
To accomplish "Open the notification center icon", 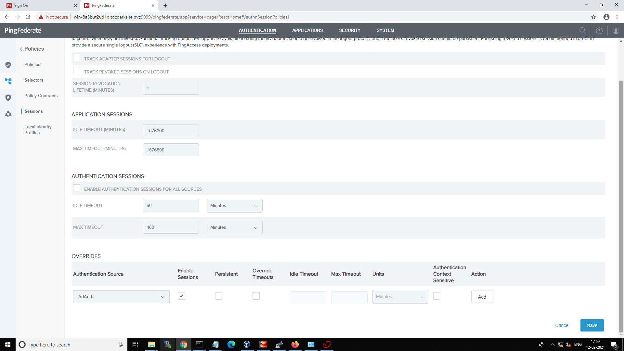I will pos(614,344).
